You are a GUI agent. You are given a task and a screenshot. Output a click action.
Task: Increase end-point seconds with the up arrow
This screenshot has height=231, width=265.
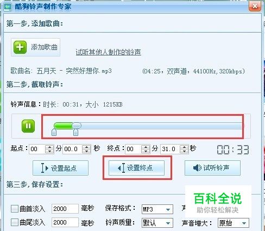point(184,147)
